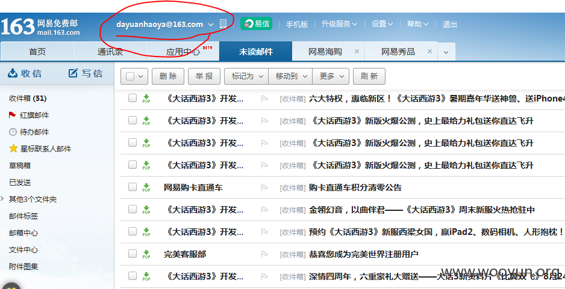Flag the 金翎幻音，以曲伴君 email

click(264, 210)
